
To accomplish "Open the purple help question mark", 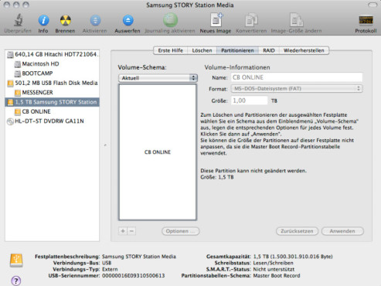I will [x=16, y=281].
